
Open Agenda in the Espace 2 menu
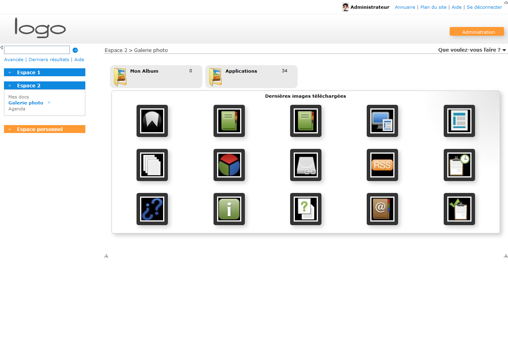[x=17, y=109]
